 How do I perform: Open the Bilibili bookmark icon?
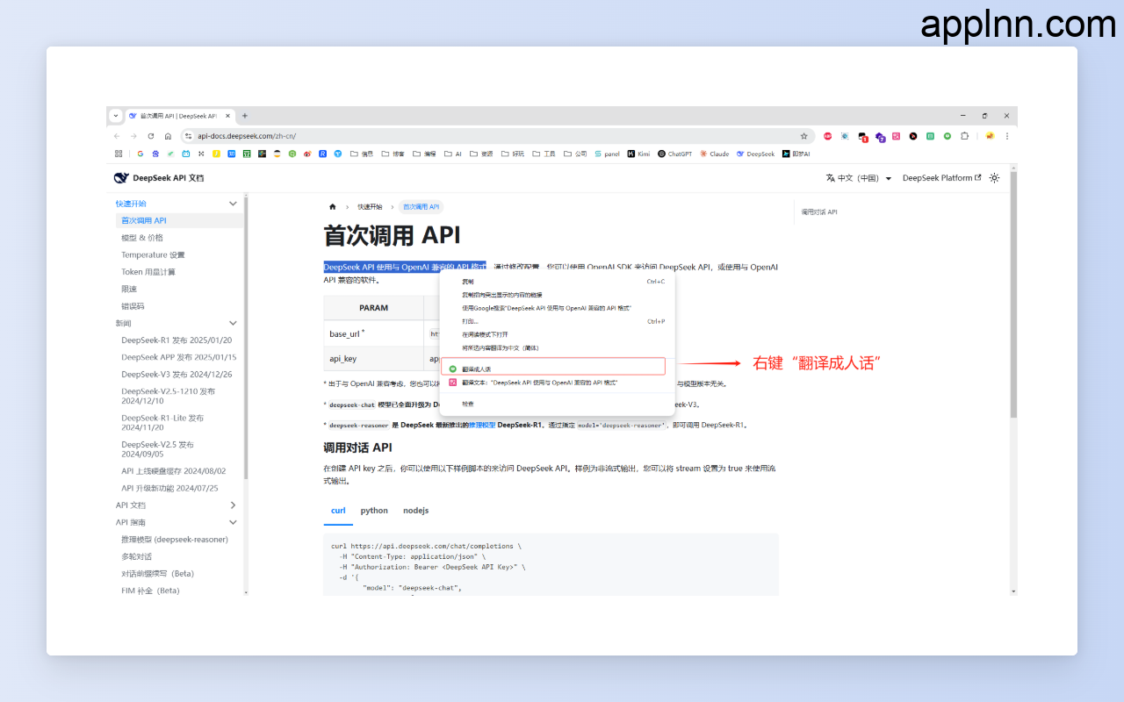pyautogui.click(x=186, y=154)
